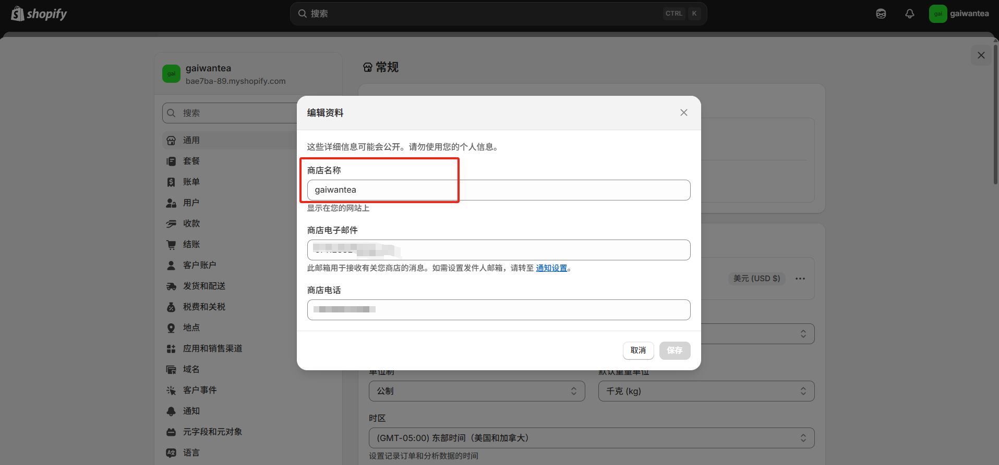Select the 通知 bell icon in sidebar
999x465 pixels.
tap(171, 411)
